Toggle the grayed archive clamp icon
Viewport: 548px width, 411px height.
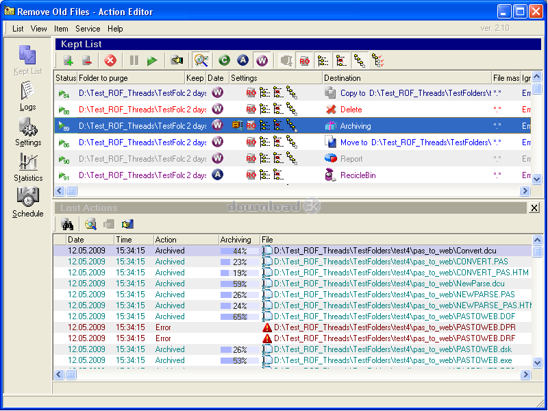286,60
